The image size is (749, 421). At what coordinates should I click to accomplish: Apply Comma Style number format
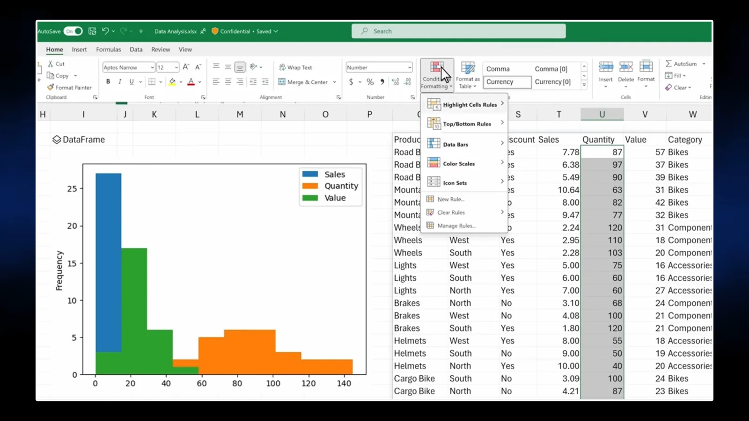pos(382,82)
